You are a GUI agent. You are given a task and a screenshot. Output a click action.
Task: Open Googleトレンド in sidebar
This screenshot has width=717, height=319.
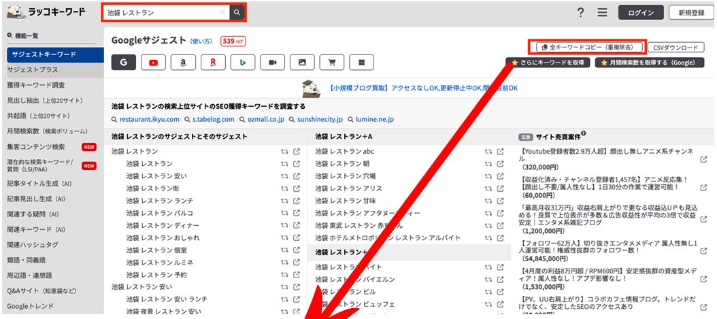pyautogui.click(x=30, y=306)
